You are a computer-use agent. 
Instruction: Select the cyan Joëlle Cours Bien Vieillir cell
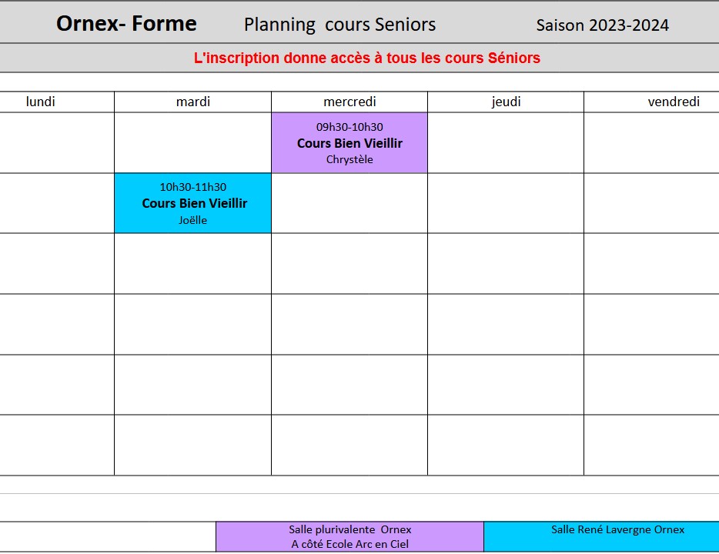[x=193, y=203]
